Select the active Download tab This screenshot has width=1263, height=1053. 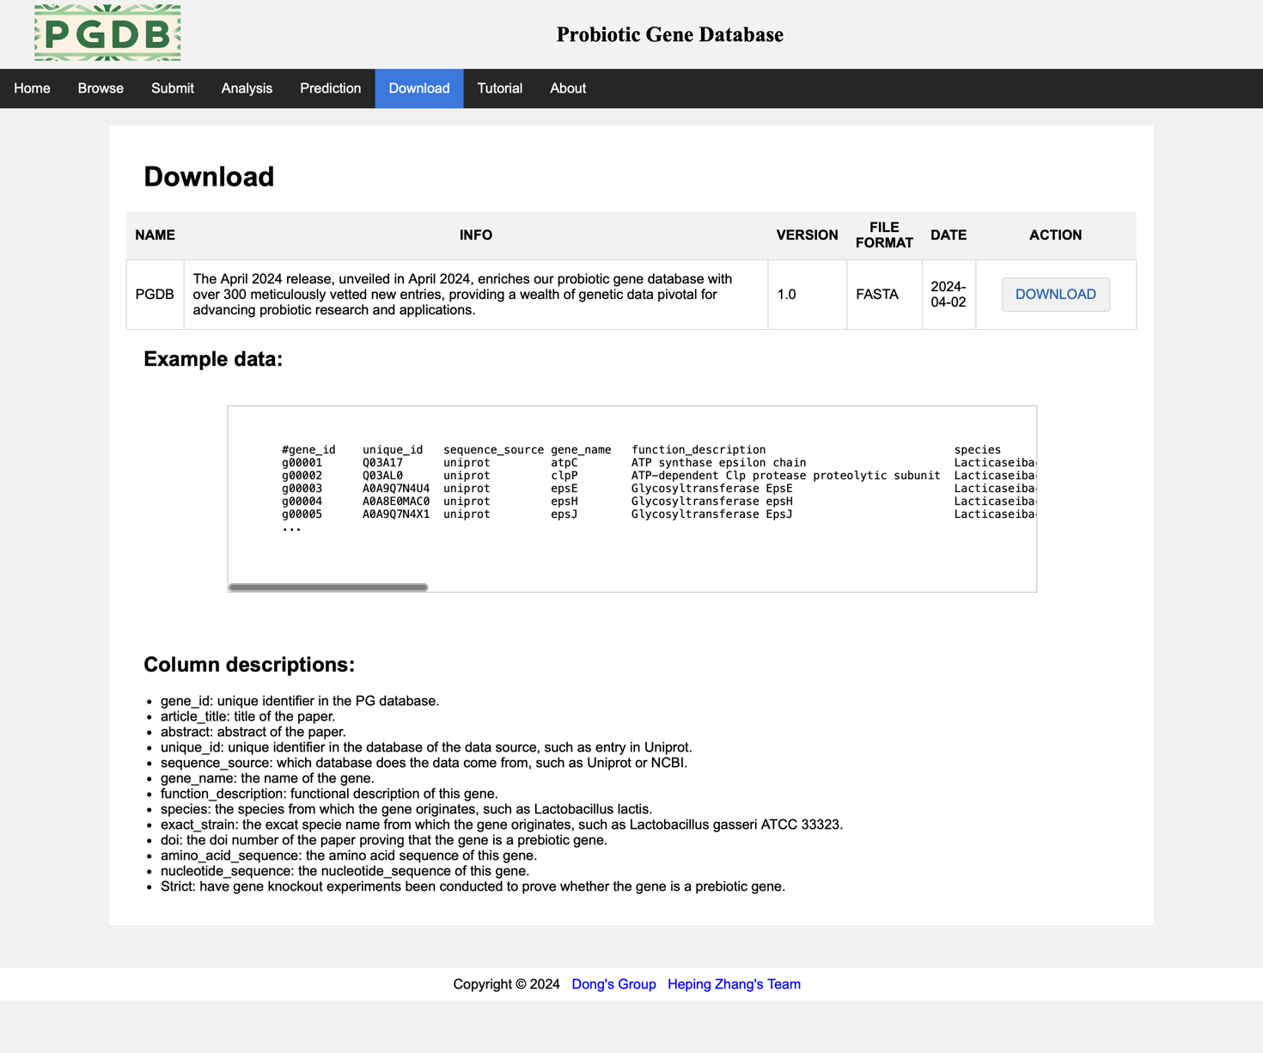pyautogui.click(x=418, y=88)
